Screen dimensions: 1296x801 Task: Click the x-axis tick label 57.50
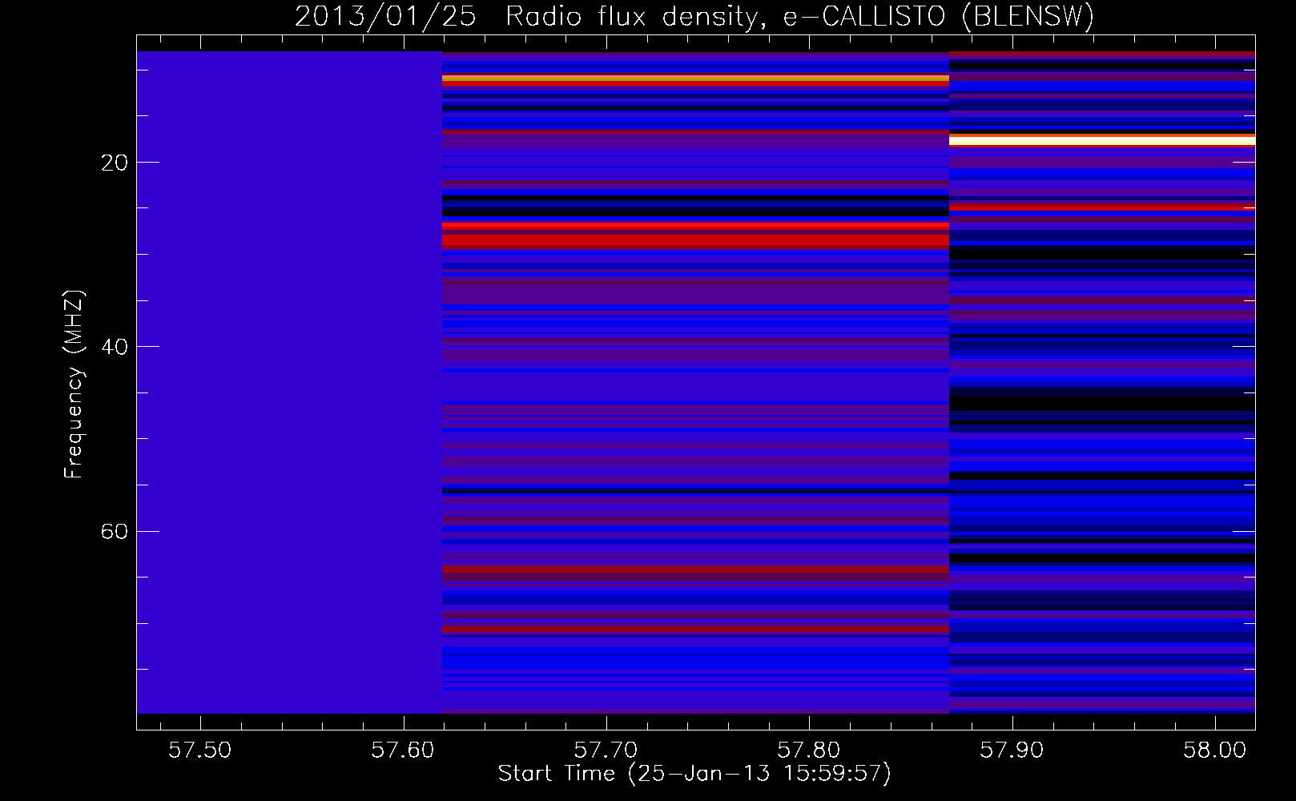pyautogui.click(x=200, y=751)
